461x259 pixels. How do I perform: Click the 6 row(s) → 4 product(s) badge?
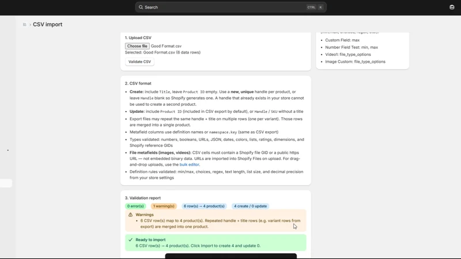(x=204, y=206)
